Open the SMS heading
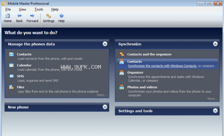Screen dimensions: 224x136 [x=20, y=76]
